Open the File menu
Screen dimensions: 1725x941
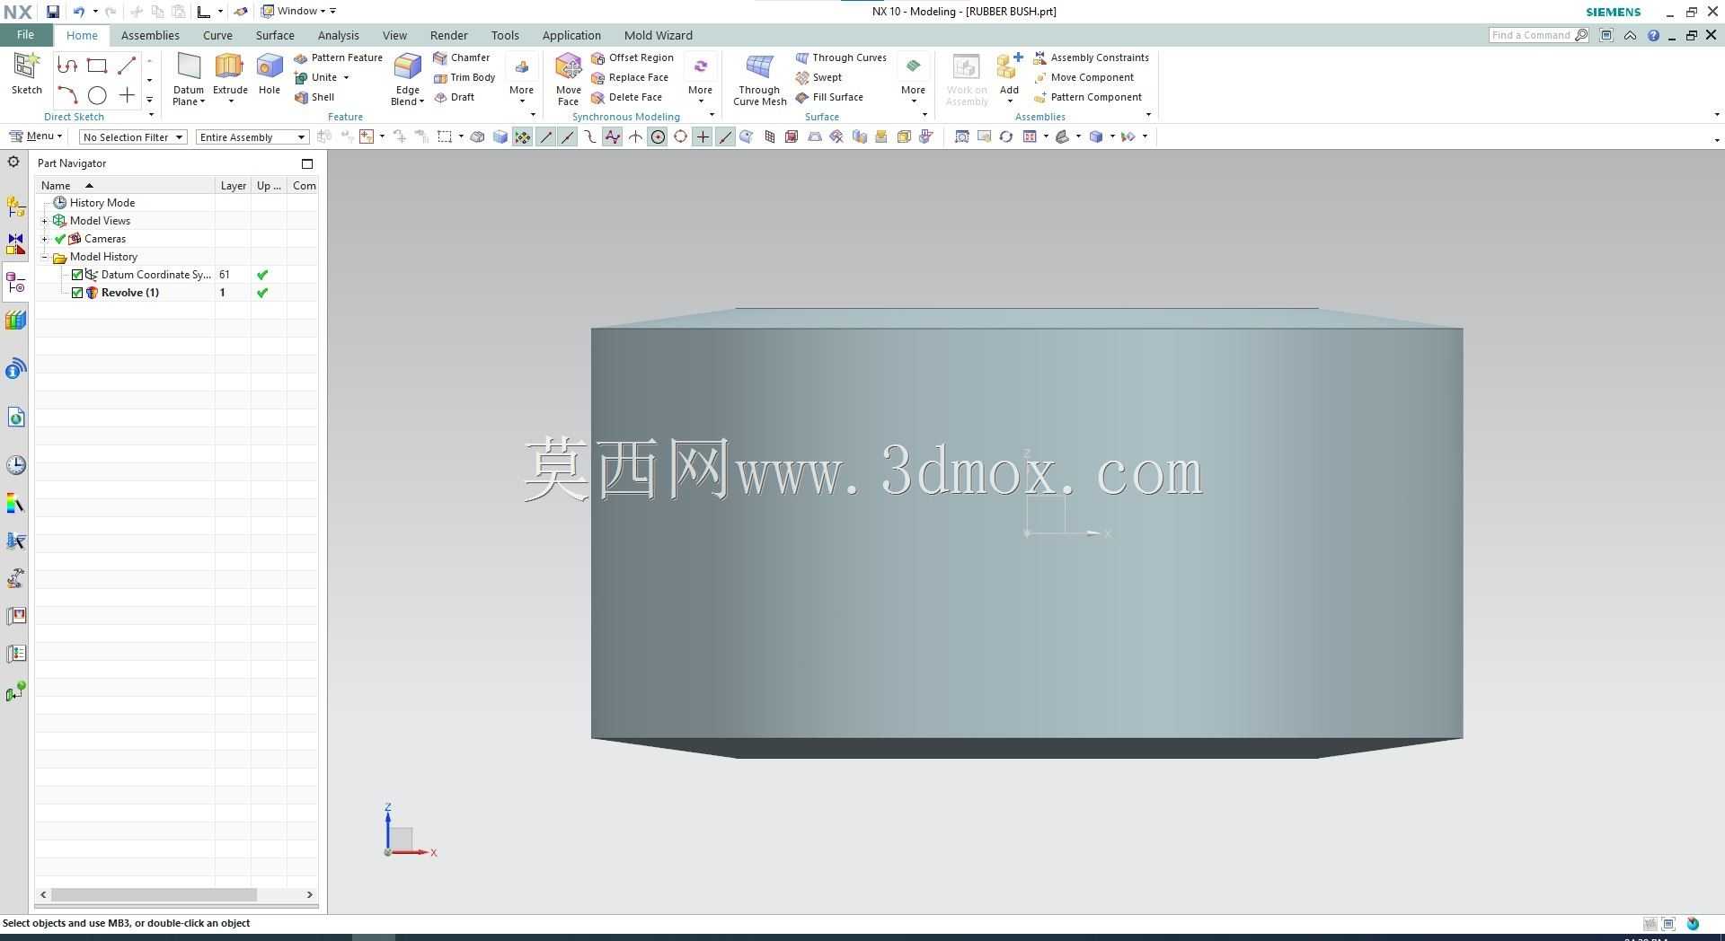tap(25, 35)
